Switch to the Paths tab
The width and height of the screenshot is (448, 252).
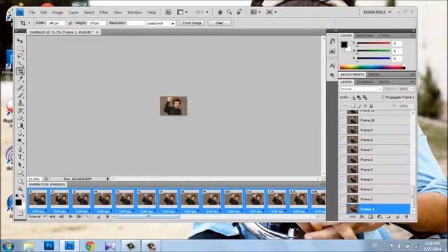(x=384, y=82)
